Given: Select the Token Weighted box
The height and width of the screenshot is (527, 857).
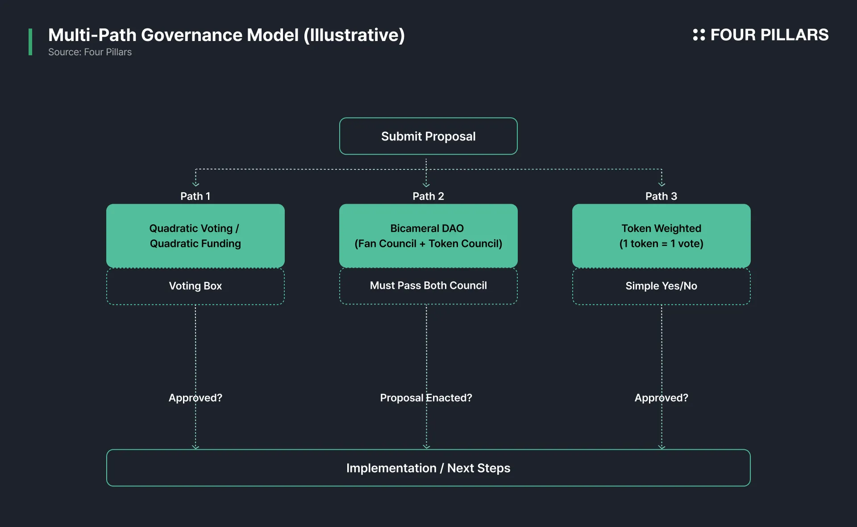Looking at the screenshot, I should pyautogui.click(x=661, y=236).
